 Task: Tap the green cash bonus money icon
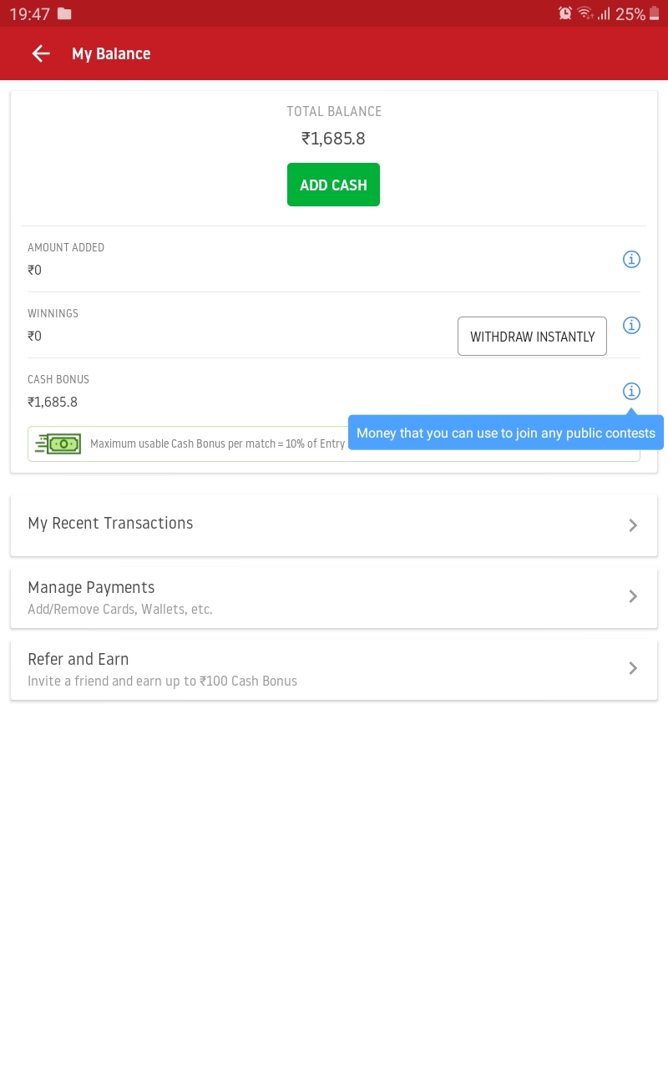(x=58, y=443)
